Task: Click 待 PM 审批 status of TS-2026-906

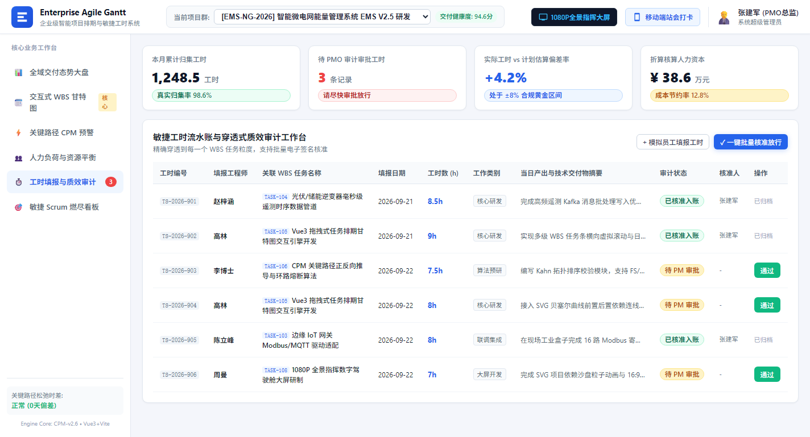Action: coord(682,374)
